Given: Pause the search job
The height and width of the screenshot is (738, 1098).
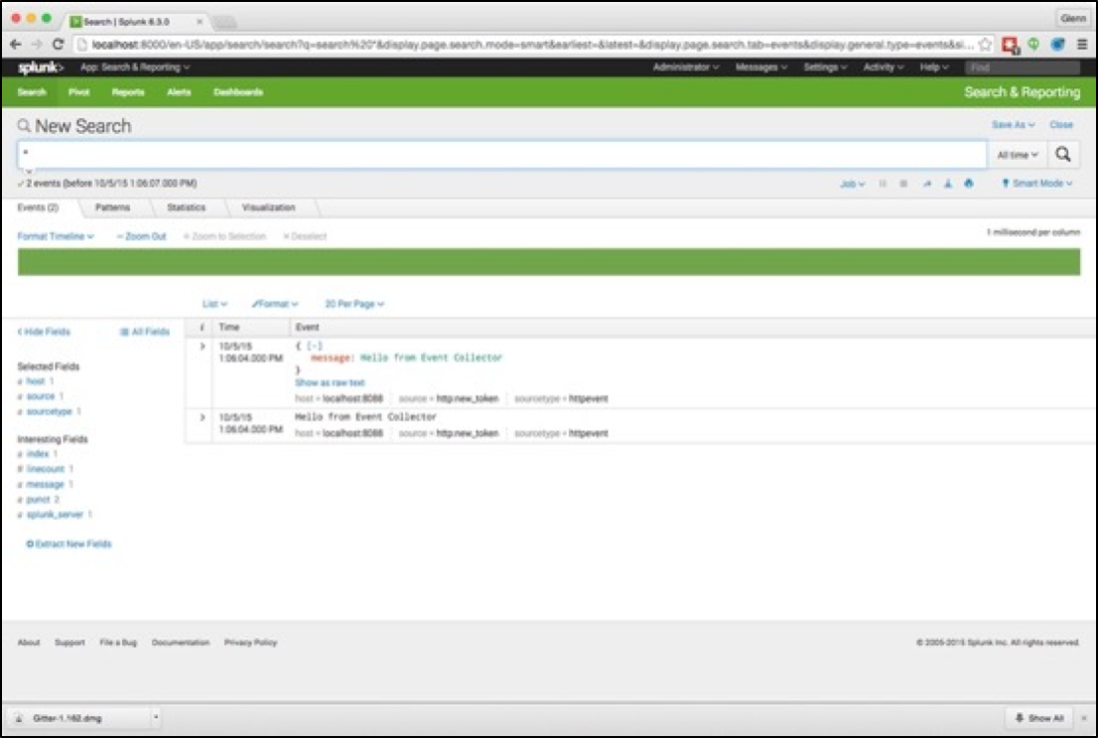Looking at the screenshot, I should [x=883, y=184].
